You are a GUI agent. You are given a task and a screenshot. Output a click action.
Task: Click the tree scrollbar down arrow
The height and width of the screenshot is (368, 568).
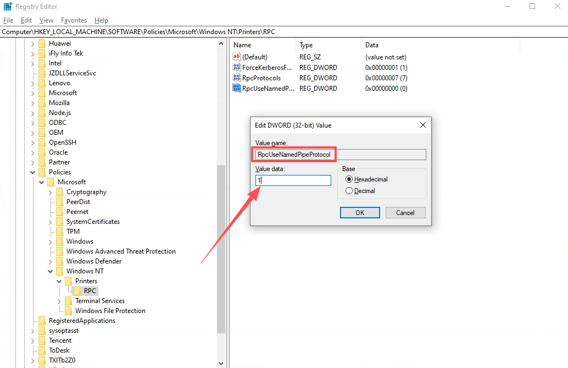221,363
